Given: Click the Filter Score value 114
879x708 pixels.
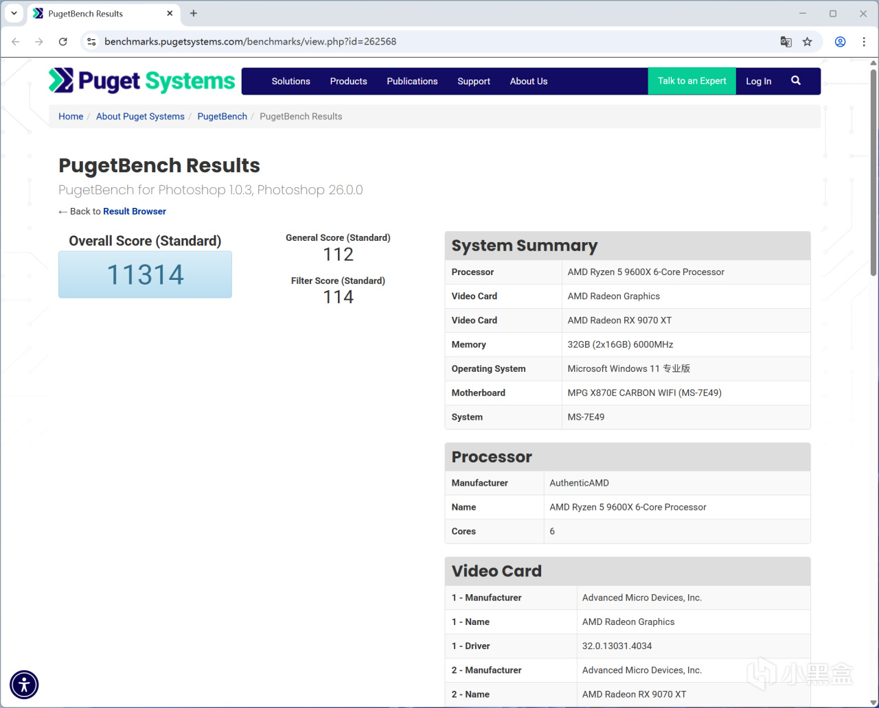Looking at the screenshot, I should coord(338,297).
